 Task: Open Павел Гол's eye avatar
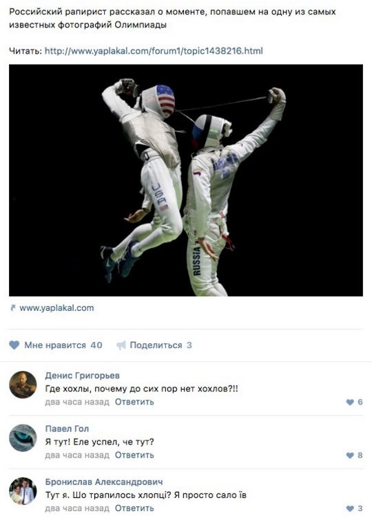click(x=23, y=438)
